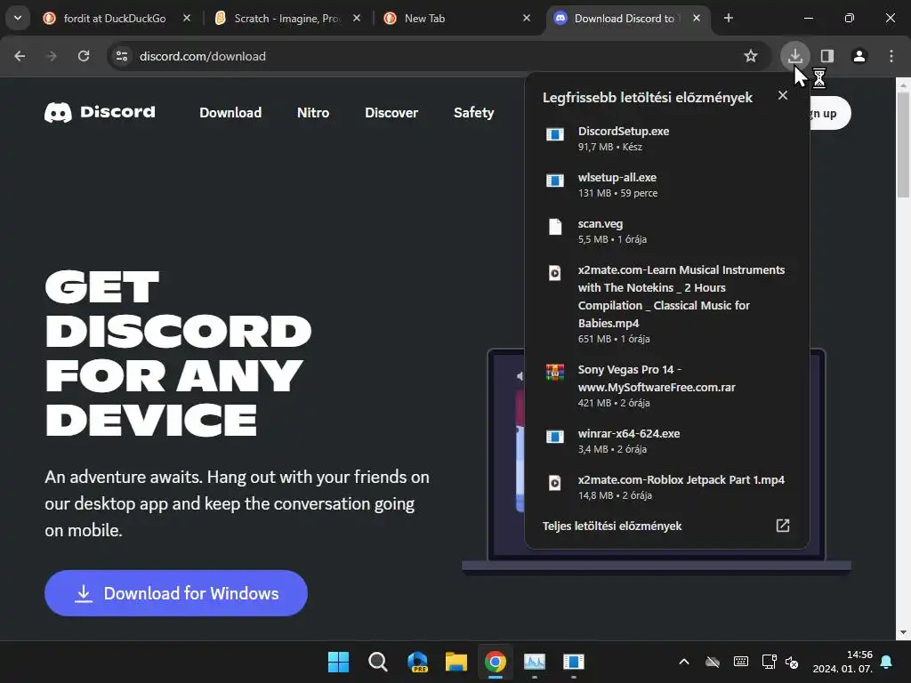Click the muted volume tray icon

(792, 662)
